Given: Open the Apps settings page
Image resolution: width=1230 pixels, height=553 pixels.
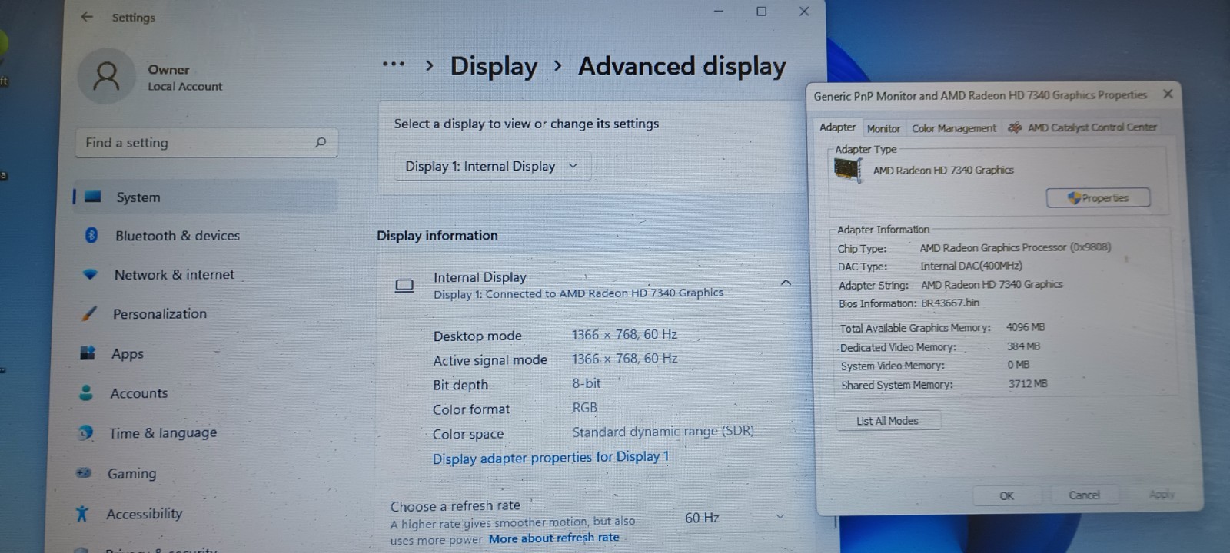Looking at the screenshot, I should click(x=128, y=354).
